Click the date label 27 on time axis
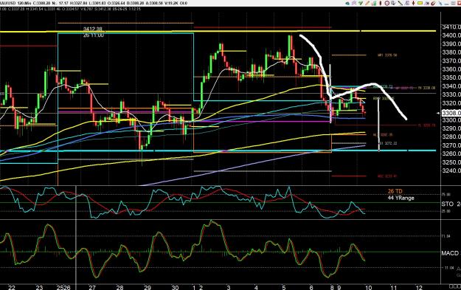Screen dimensions: 461x290 click(92, 287)
